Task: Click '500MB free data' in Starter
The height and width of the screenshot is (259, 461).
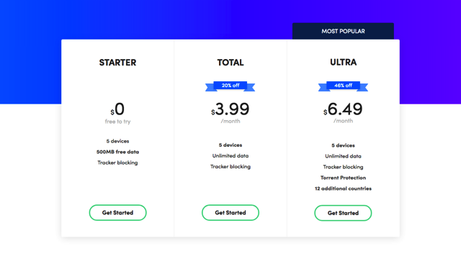Action: 117,152
